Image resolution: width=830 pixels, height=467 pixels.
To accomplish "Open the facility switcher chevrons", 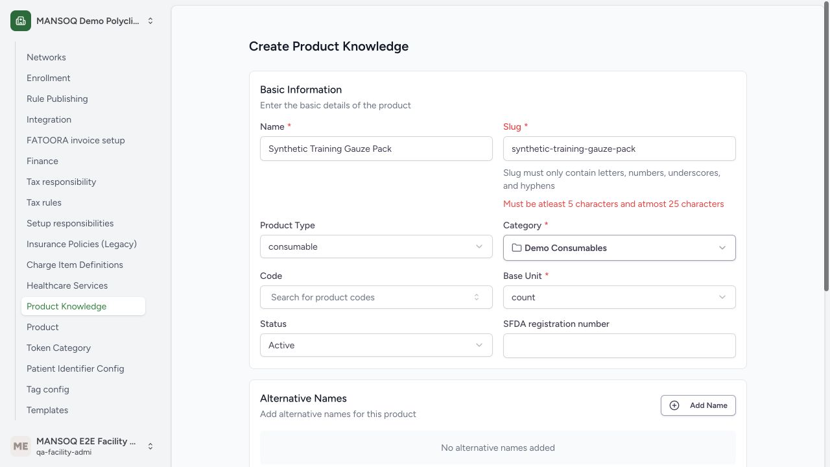I will click(150, 21).
